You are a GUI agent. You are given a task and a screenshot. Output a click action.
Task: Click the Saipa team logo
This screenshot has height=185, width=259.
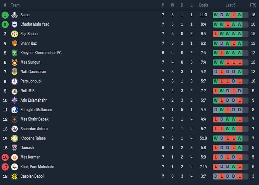coord(14,15)
